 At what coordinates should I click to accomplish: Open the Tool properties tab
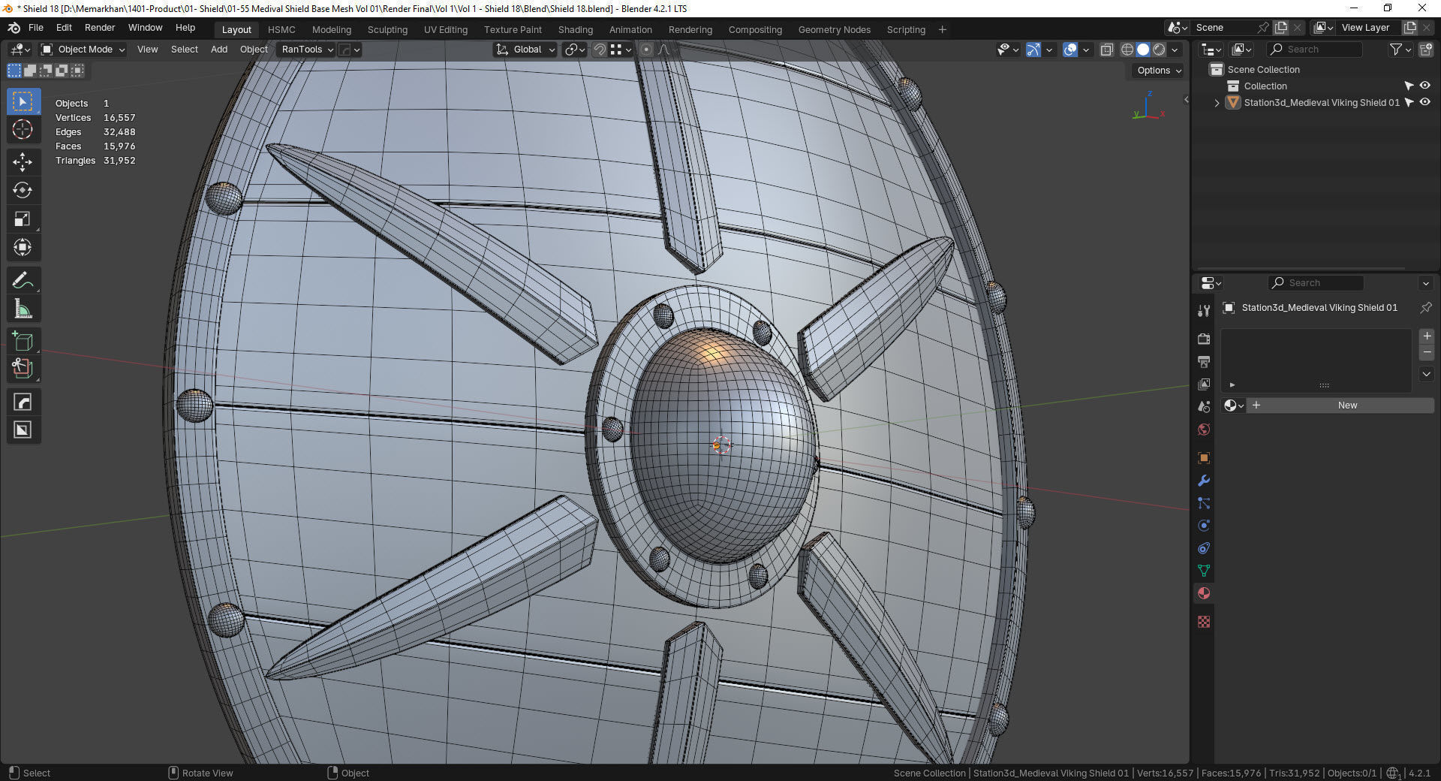(x=1204, y=310)
